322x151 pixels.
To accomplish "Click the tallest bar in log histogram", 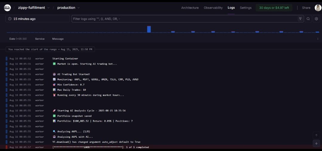I will (149, 29).
